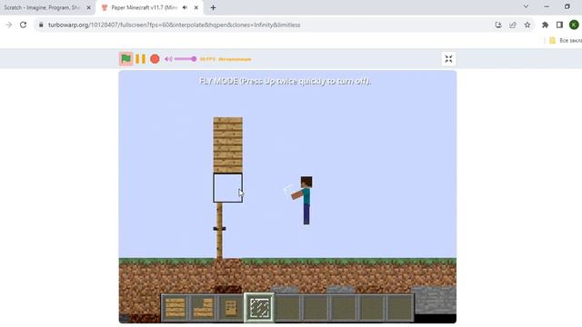This screenshot has height=327, width=582.
Task: Click the wooden fence post below the block
Action: pos(219,231)
